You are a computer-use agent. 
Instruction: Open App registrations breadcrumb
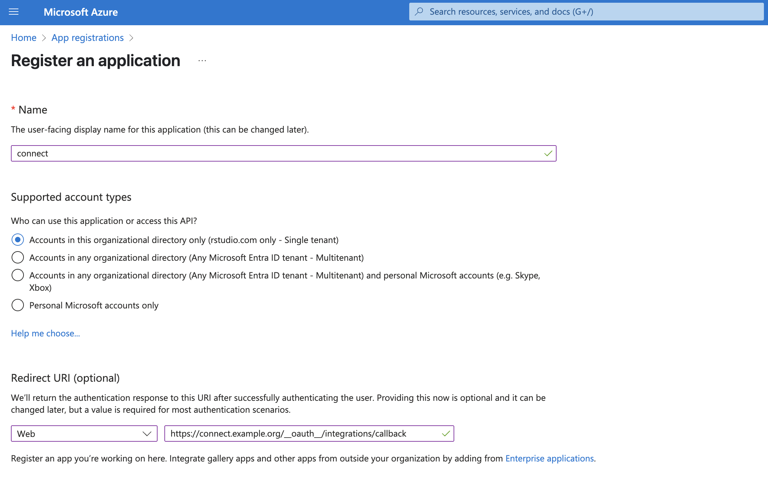pos(87,37)
